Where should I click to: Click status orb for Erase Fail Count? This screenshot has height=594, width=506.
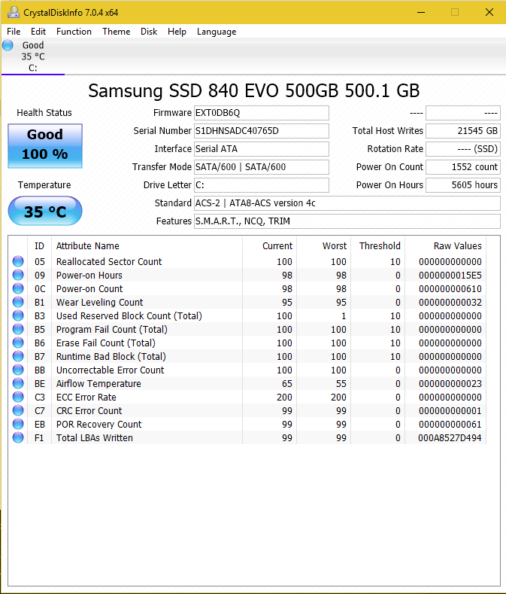pos(18,343)
